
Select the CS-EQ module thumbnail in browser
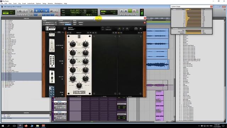[52, 61]
